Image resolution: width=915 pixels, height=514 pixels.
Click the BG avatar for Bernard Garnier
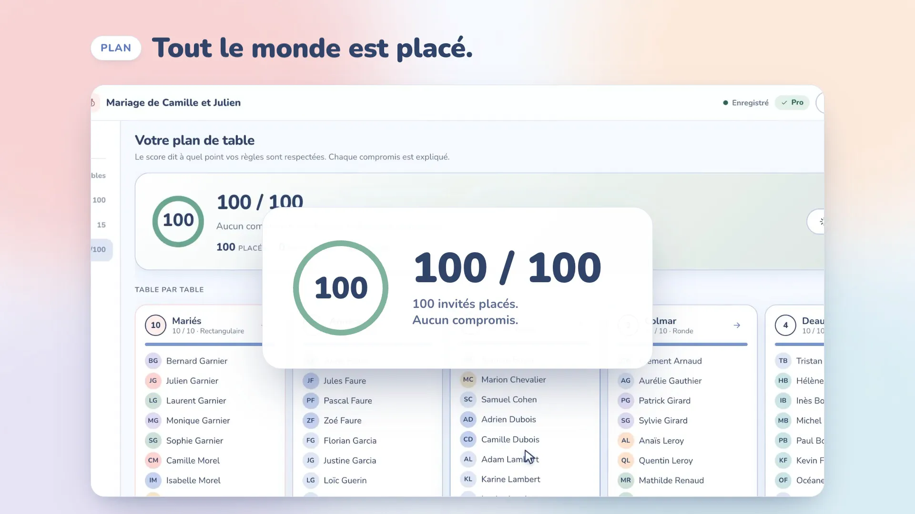[153, 361]
